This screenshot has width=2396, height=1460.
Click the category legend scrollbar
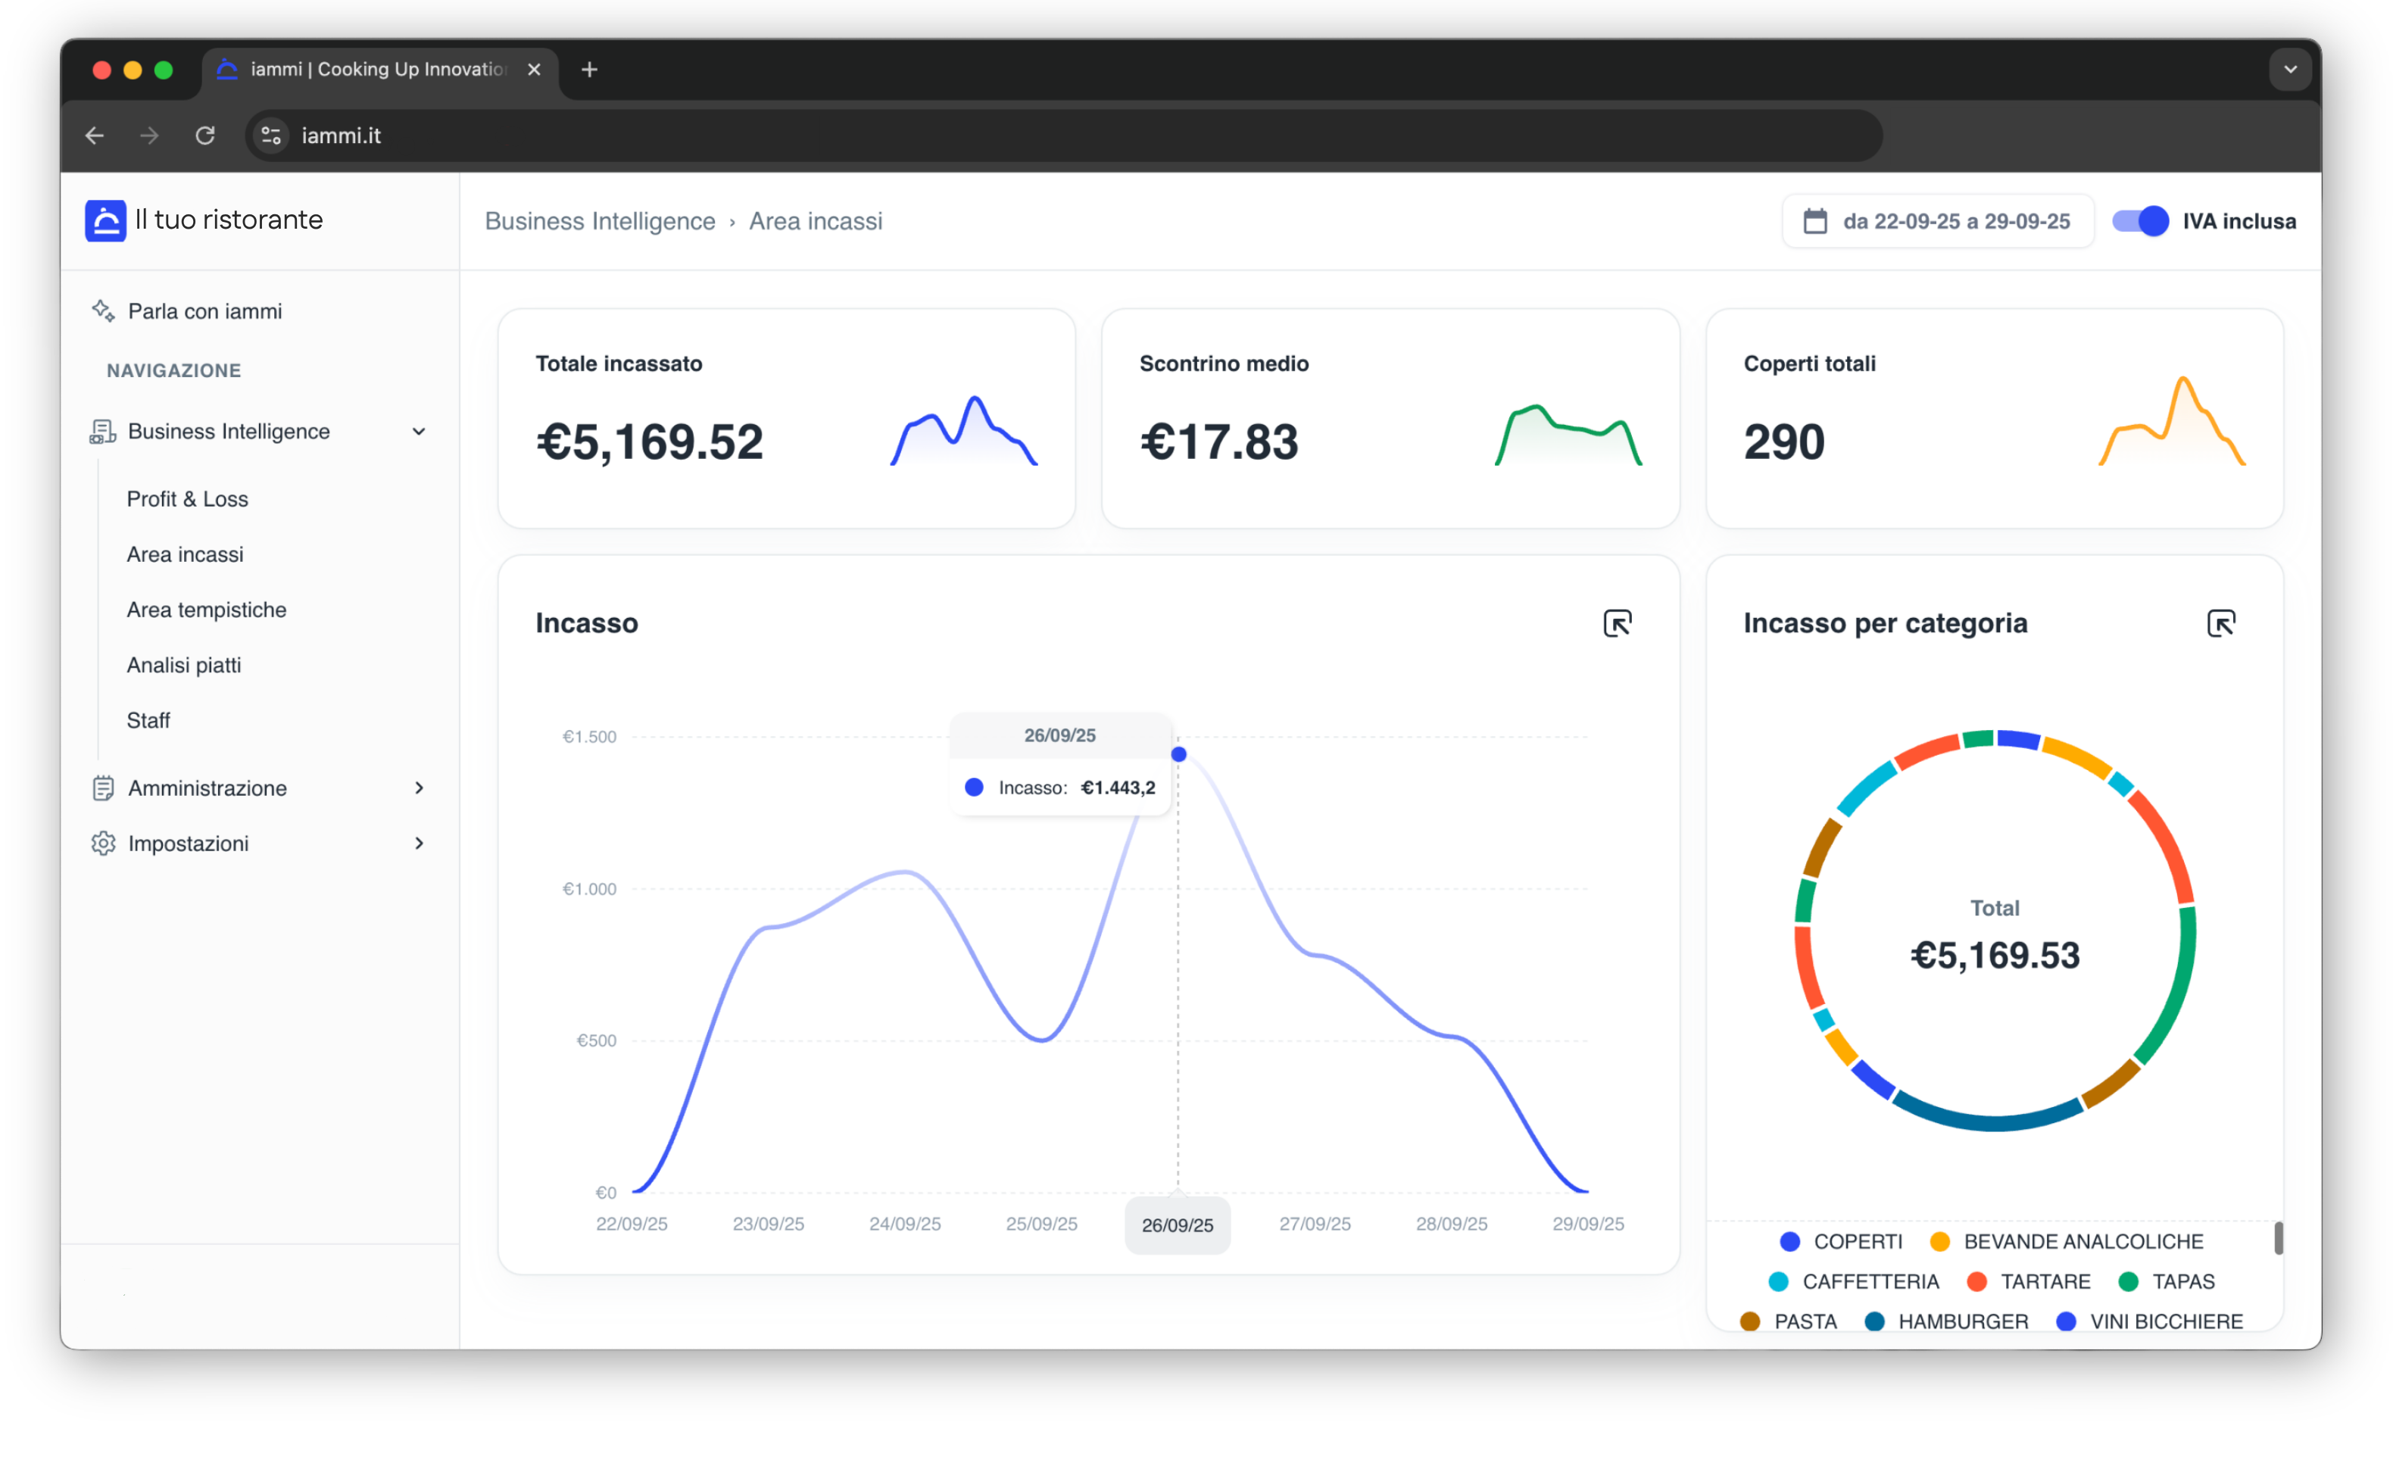(2279, 1238)
